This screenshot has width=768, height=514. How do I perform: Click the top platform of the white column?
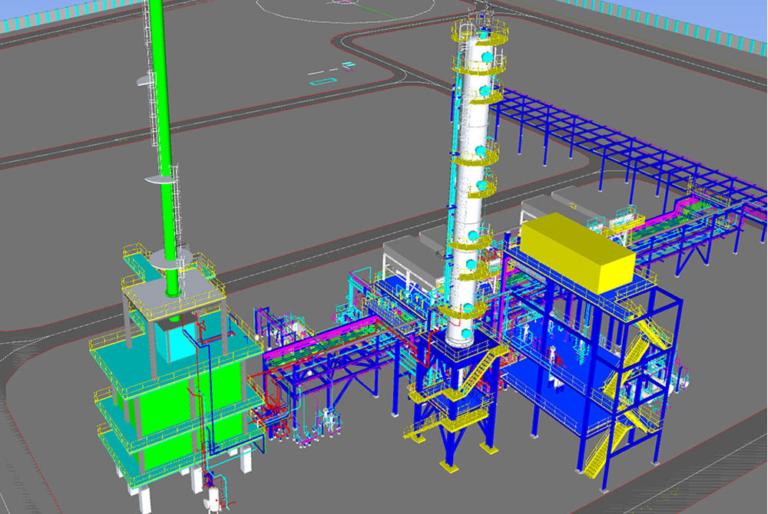point(481,31)
